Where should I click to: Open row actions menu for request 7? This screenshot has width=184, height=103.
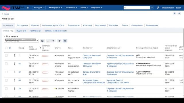[x=14, y=55]
